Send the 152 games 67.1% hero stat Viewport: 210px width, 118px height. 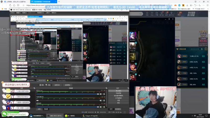[x=203, y=56]
